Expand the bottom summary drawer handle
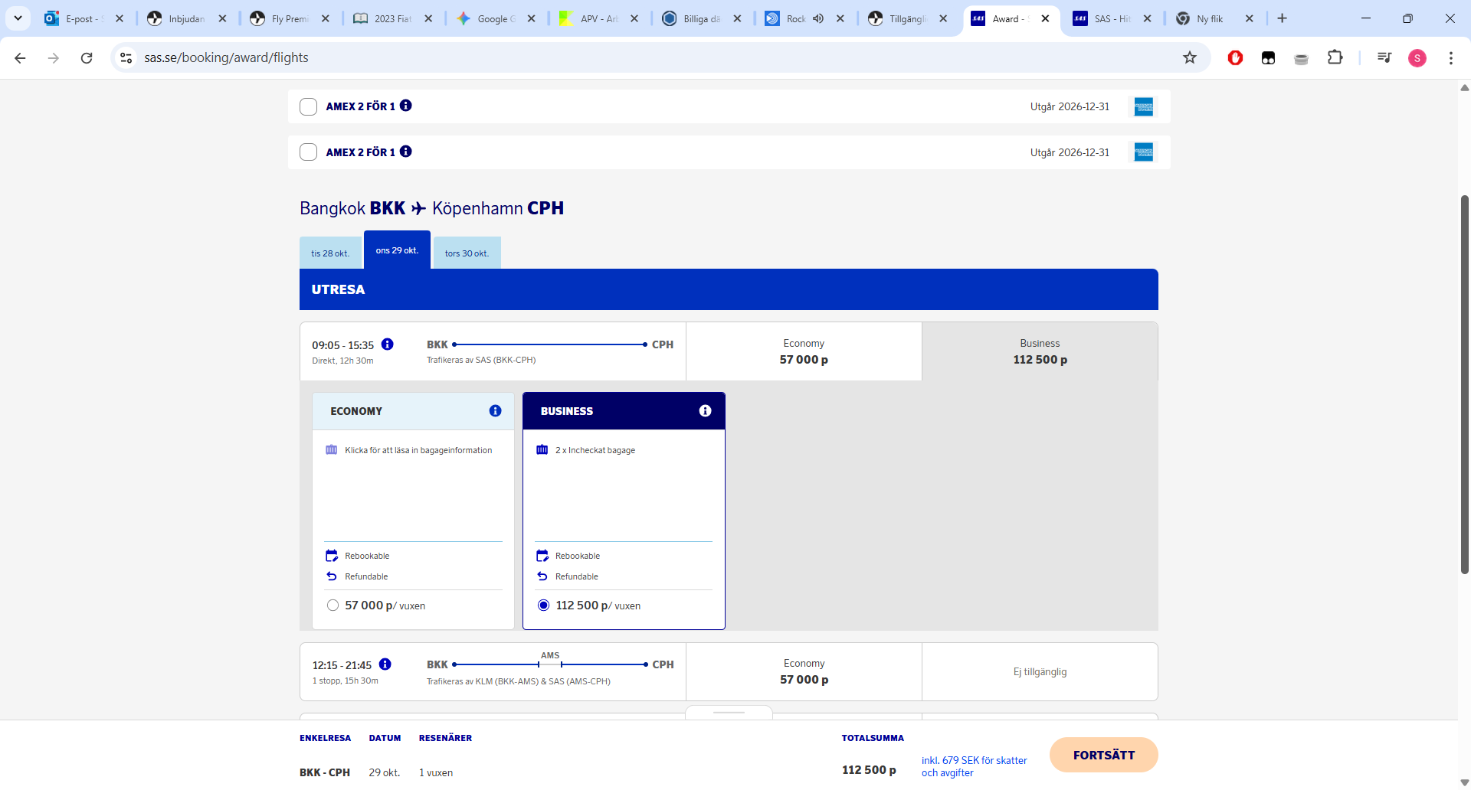 coord(729,713)
